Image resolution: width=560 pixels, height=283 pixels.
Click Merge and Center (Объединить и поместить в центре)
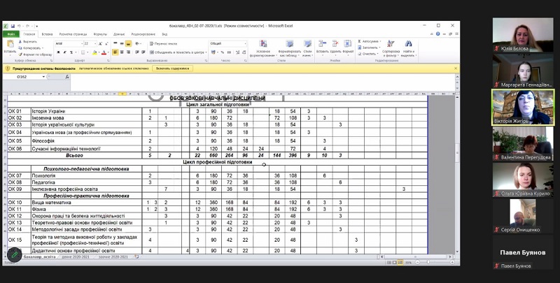point(178,52)
